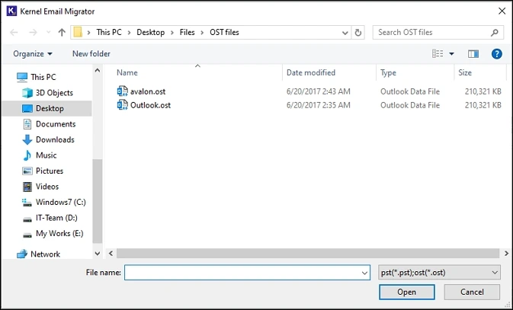Open the pst/ost file type filter

(x=439, y=273)
